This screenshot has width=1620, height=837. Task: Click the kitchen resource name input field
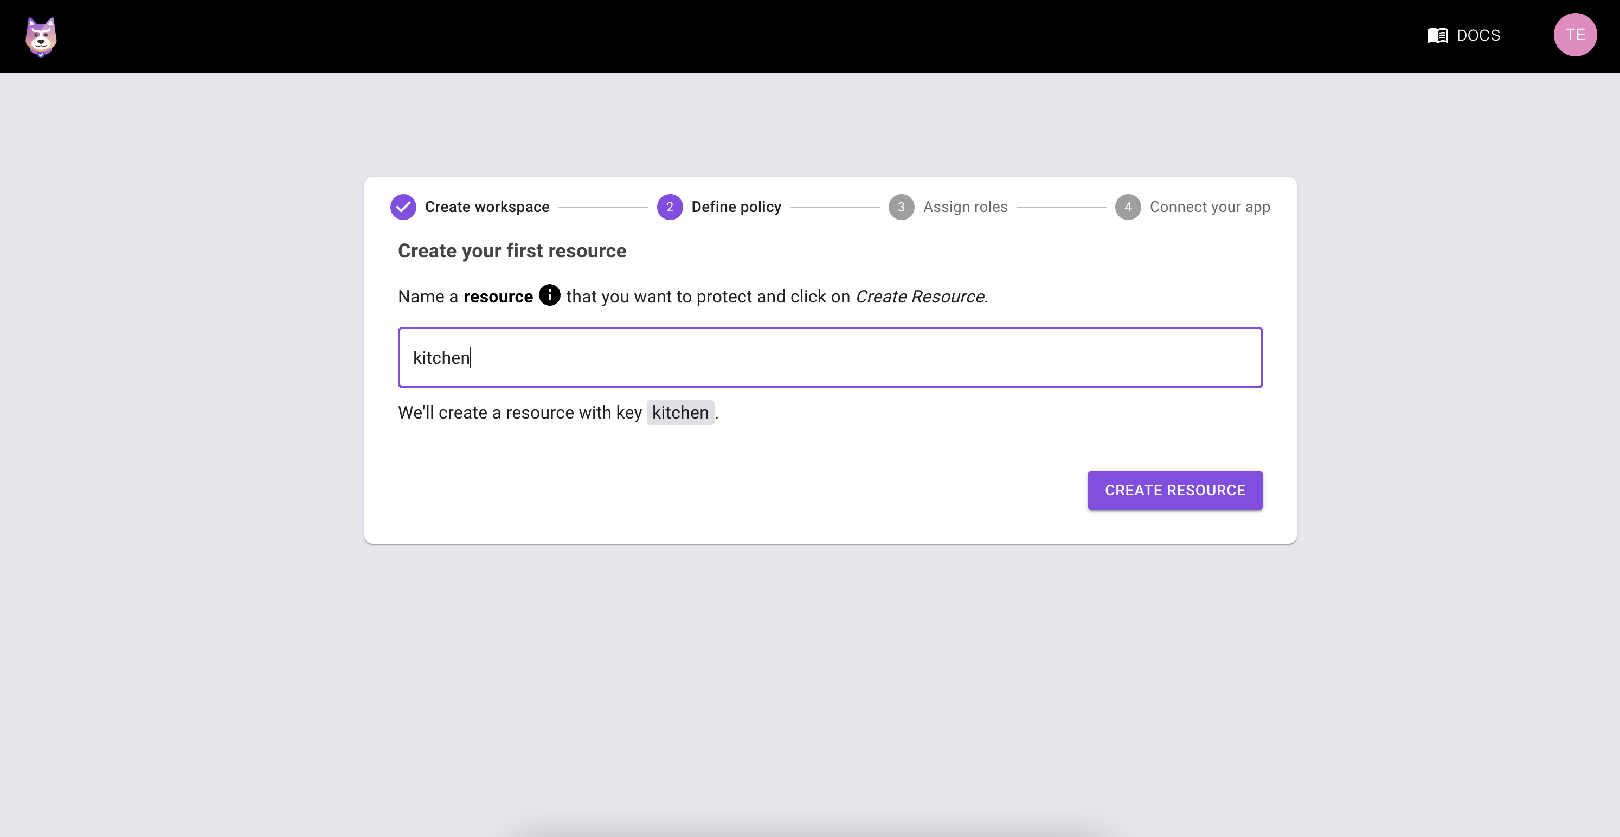click(830, 357)
